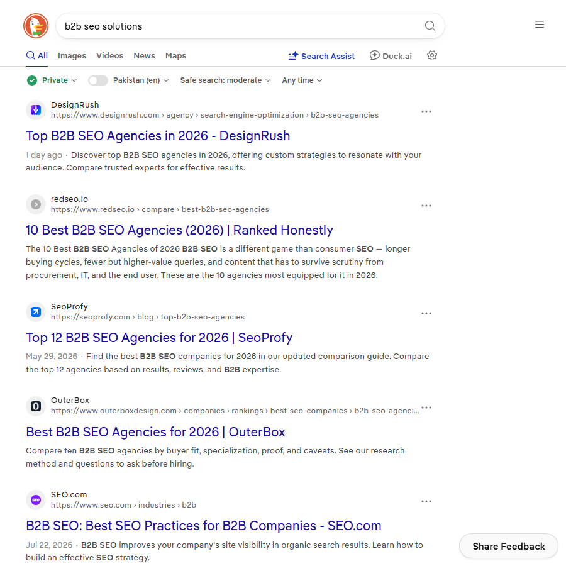Switch to the Maps tab
This screenshot has height=566, width=566.
click(175, 55)
